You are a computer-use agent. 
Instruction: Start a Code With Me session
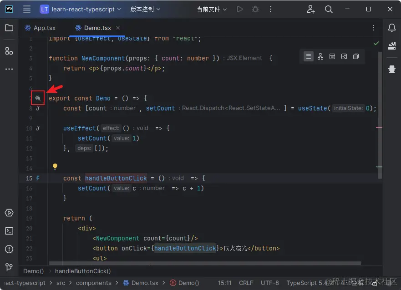[x=310, y=9]
